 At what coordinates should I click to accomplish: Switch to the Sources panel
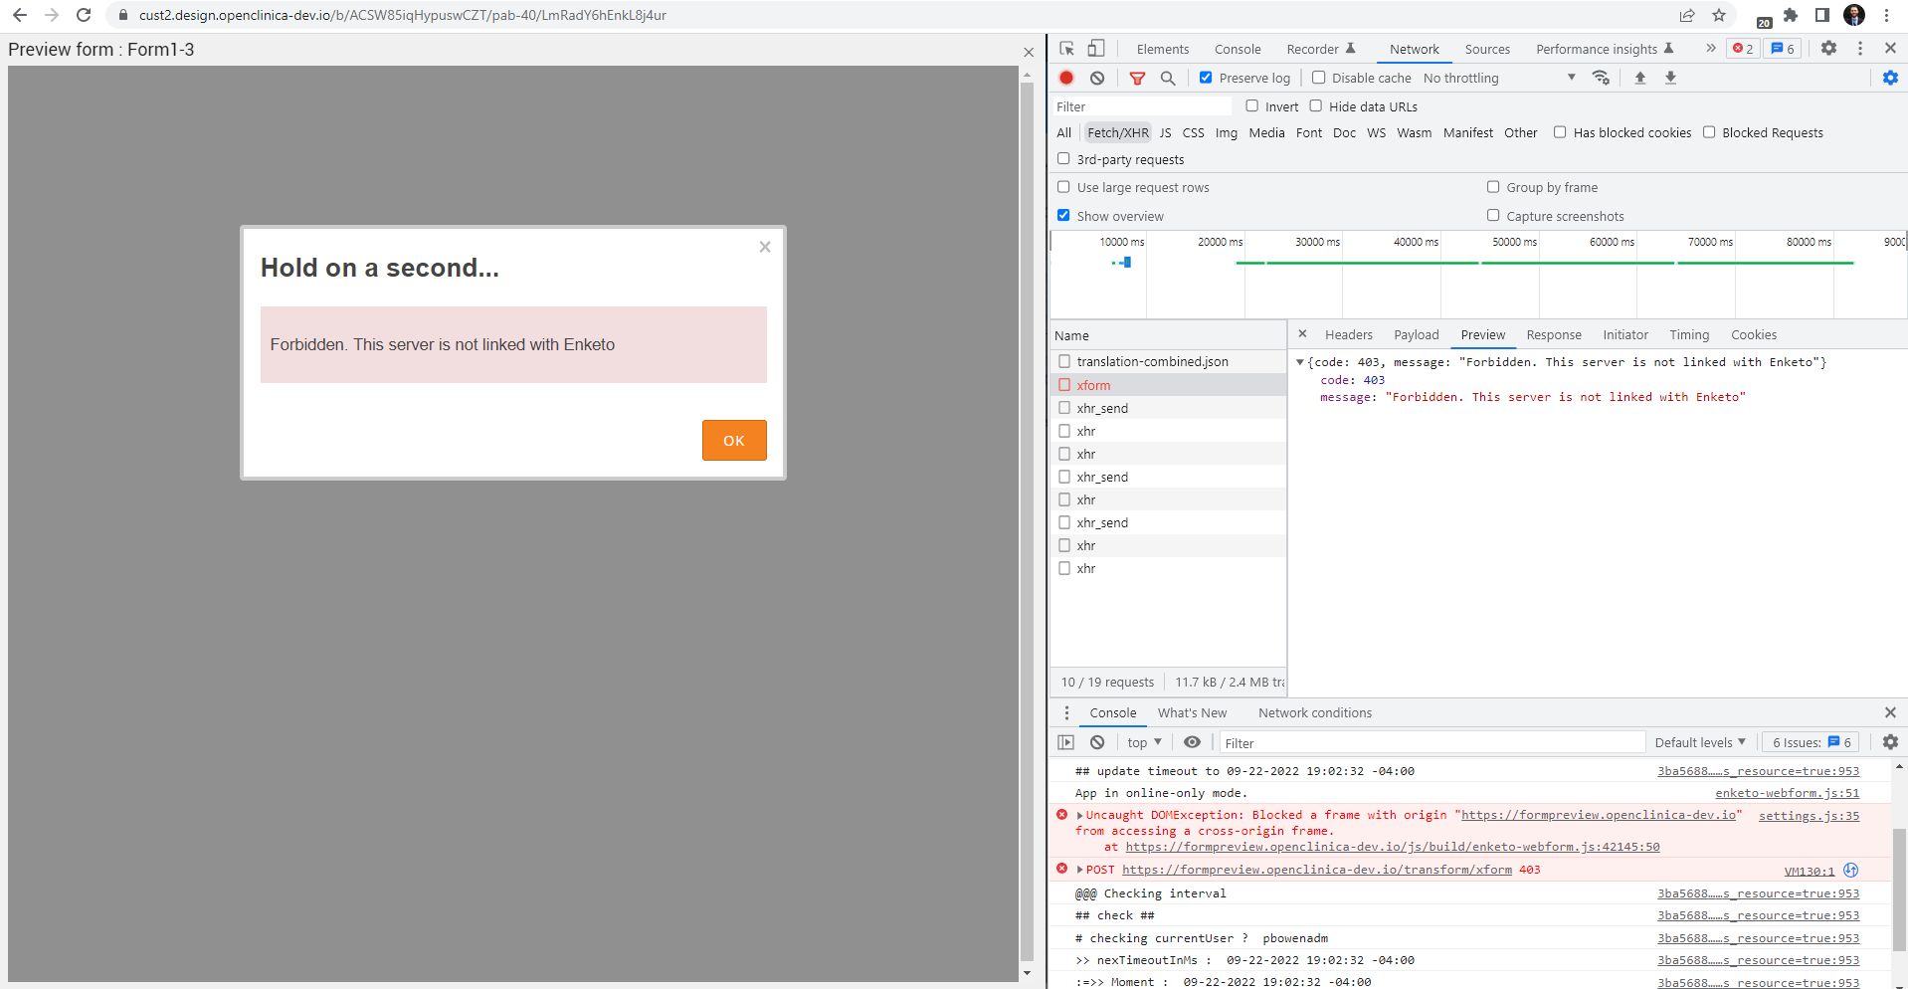(1487, 49)
